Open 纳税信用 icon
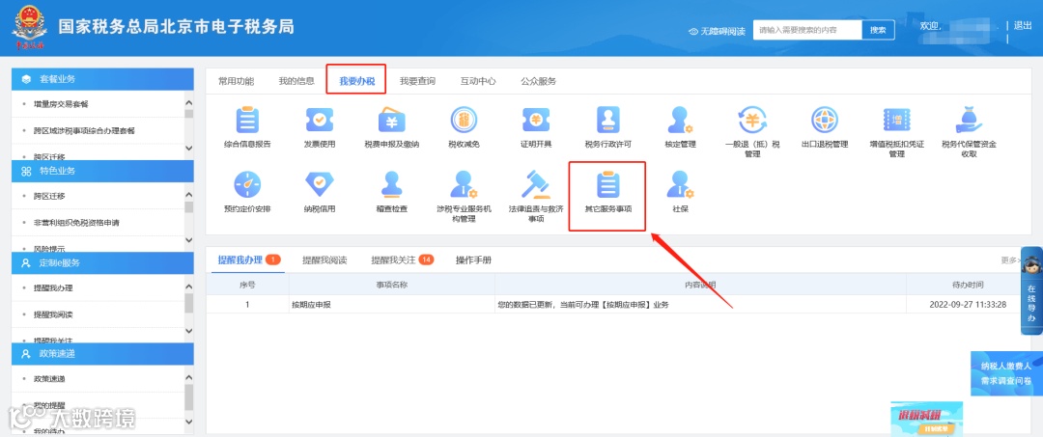 (320, 184)
